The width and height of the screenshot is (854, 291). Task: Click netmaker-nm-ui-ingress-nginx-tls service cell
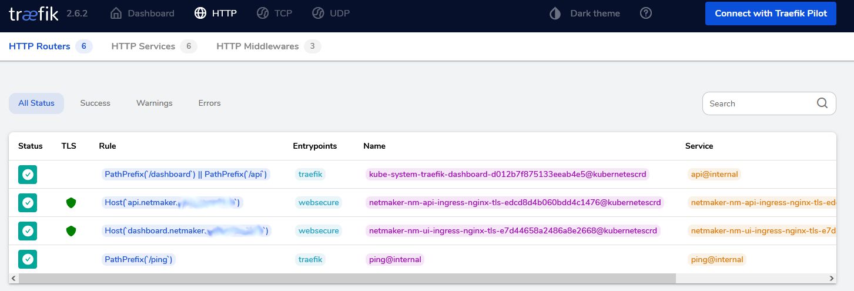click(762, 230)
